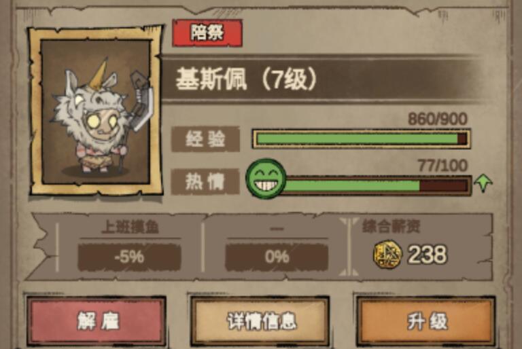The width and height of the screenshot is (522, 349).
Task: Click the 238 salary amount
Action: tap(428, 255)
